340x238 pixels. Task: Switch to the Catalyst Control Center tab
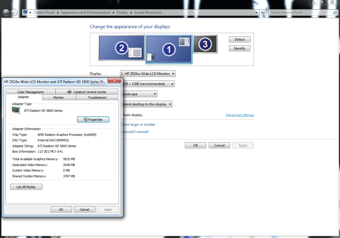coord(87,92)
